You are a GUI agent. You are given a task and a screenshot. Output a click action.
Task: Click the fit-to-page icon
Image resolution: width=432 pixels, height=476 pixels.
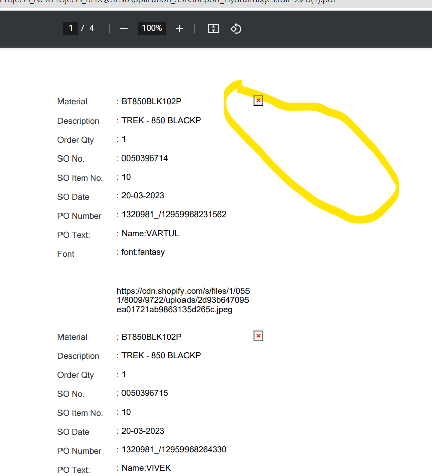[213, 28]
